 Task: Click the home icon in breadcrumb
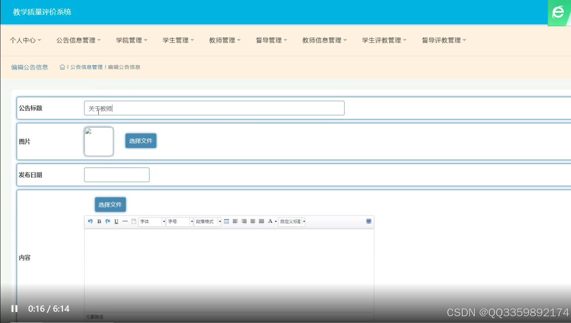click(x=62, y=67)
